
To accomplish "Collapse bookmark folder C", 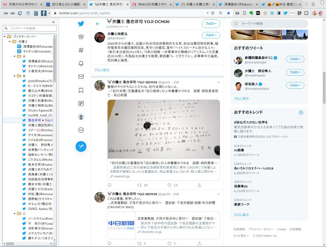I will point(15,213).
